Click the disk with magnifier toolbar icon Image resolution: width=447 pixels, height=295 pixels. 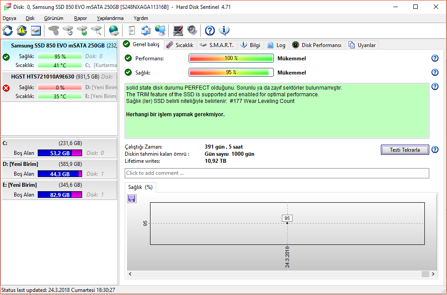click(96, 31)
